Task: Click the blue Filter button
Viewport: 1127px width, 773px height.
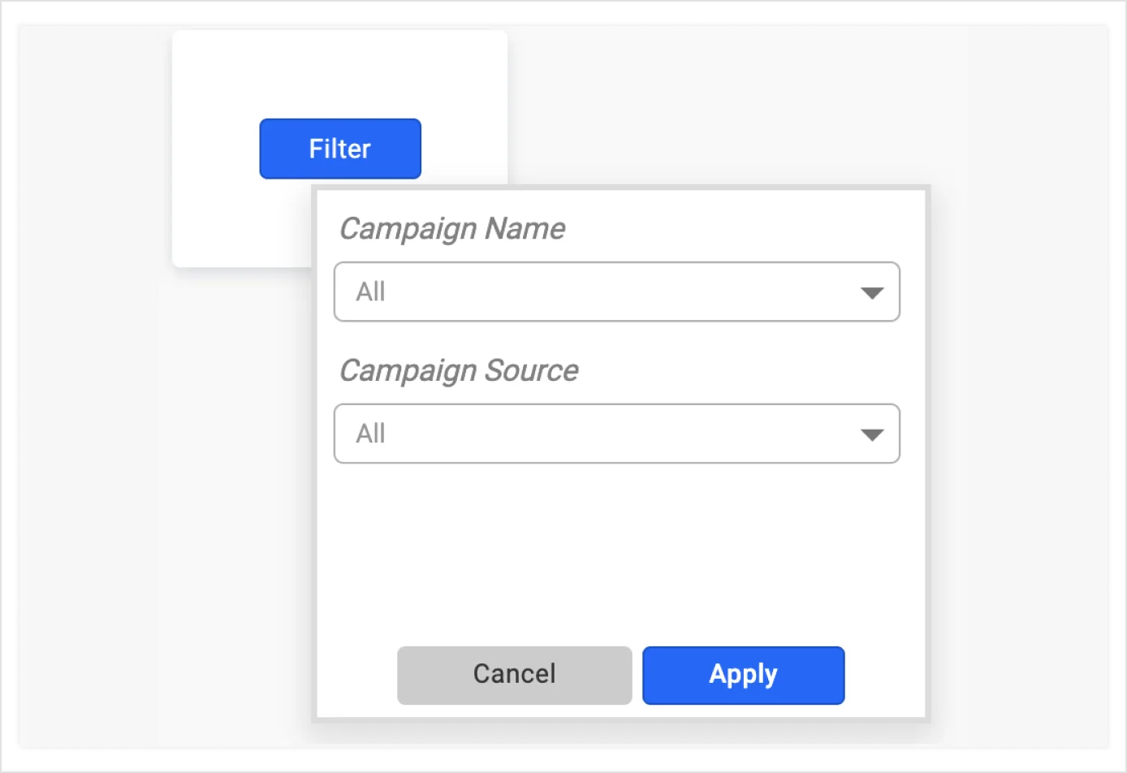Action: click(x=340, y=149)
